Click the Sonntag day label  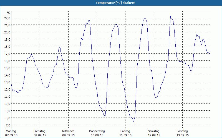[182, 131]
